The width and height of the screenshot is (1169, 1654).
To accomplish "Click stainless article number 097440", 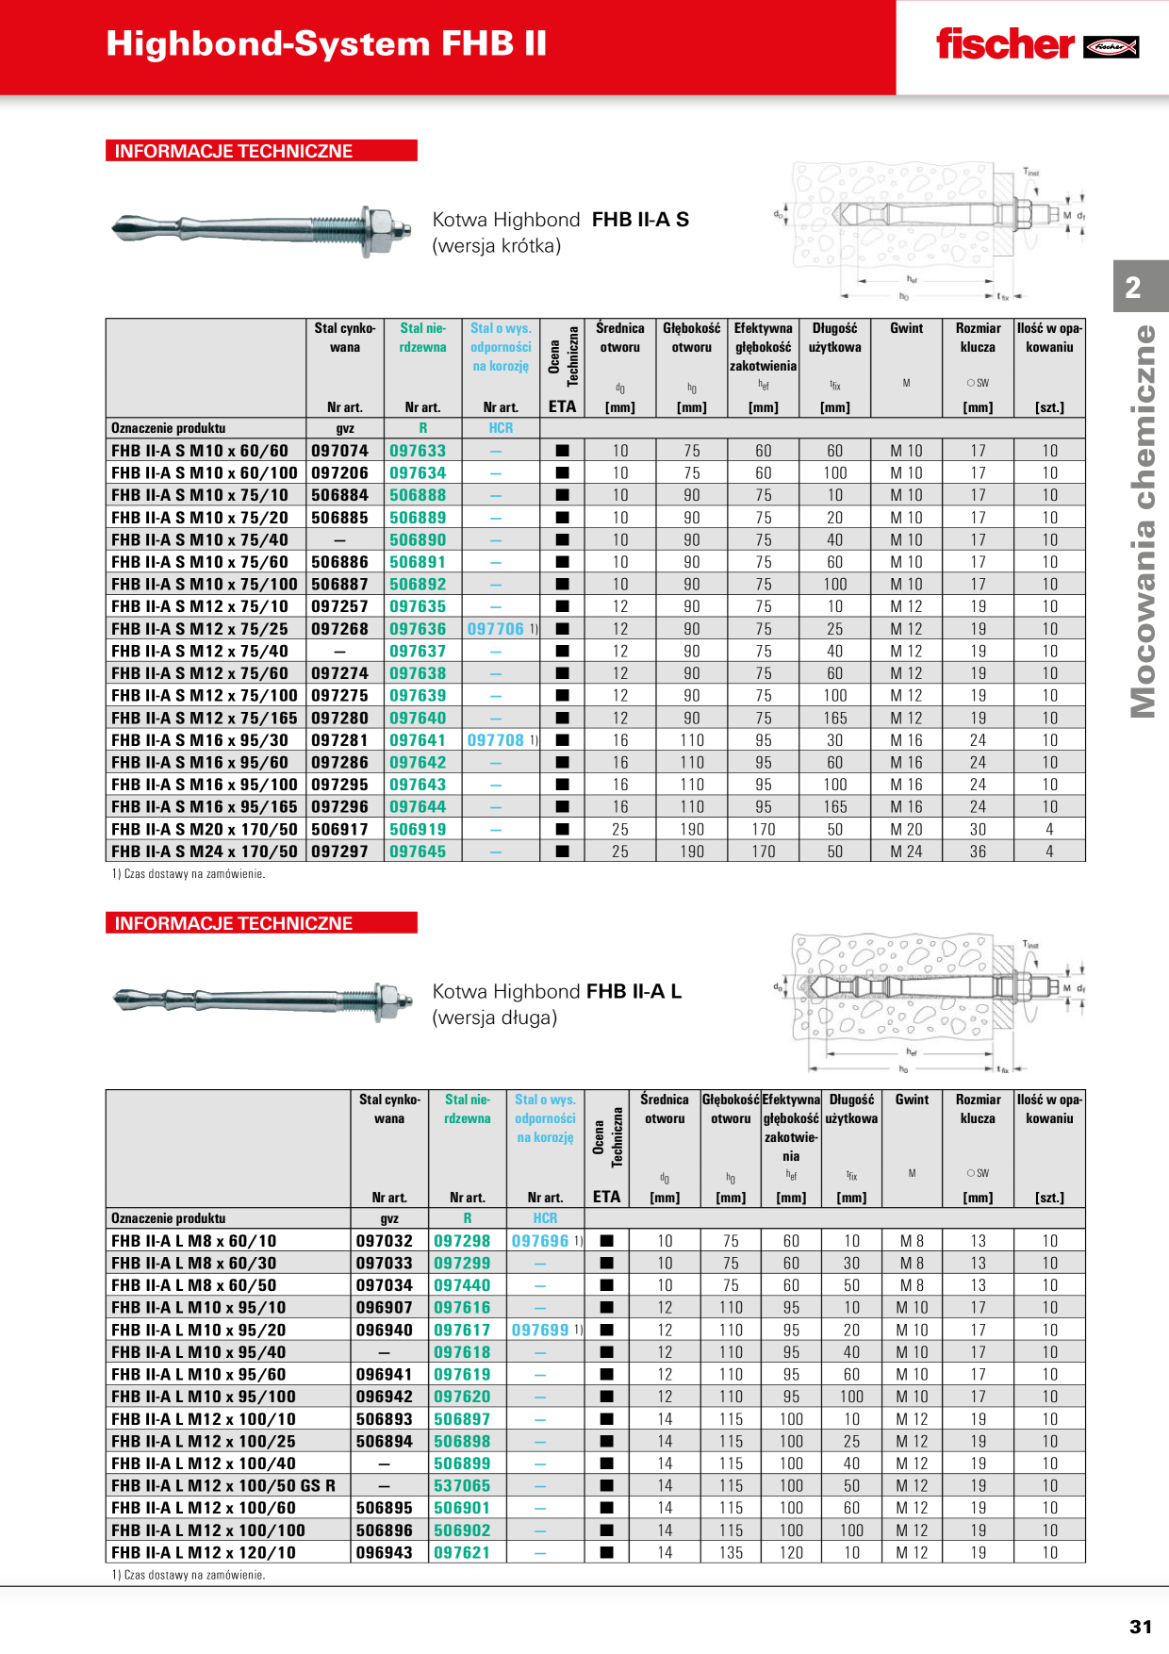I will click(463, 1285).
